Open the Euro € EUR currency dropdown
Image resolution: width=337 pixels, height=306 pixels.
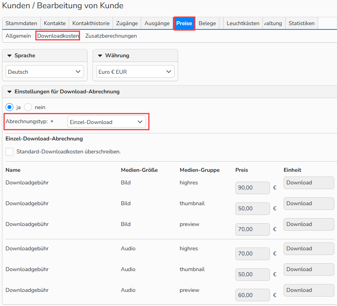coord(135,71)
